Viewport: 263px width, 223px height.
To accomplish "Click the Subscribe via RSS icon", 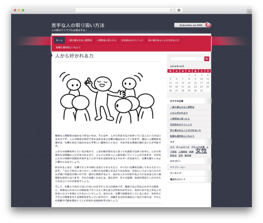I will (208, 25).
